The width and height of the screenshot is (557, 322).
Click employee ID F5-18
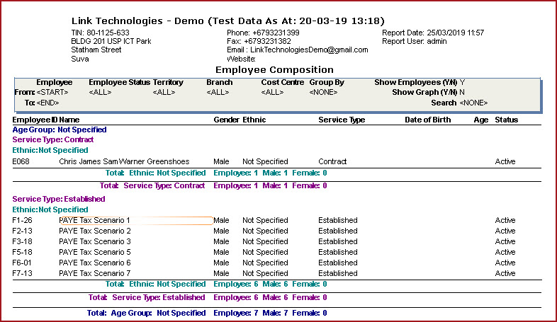[22, 253]
